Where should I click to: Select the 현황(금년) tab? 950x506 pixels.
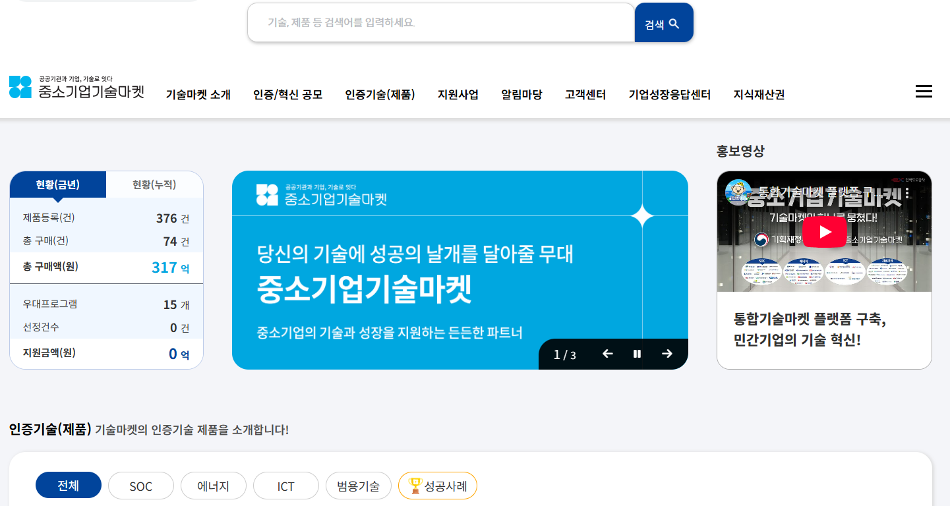point(58,184)
